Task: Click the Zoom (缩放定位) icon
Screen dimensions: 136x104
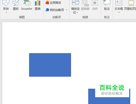Action: tap(76, 2)
